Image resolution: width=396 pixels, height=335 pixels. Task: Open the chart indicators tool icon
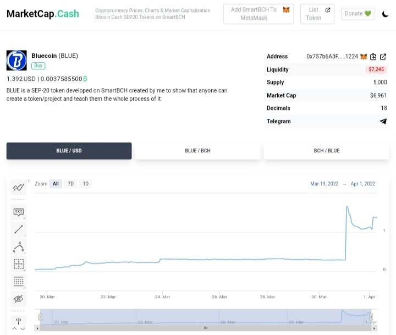click(x=19, y=187)
